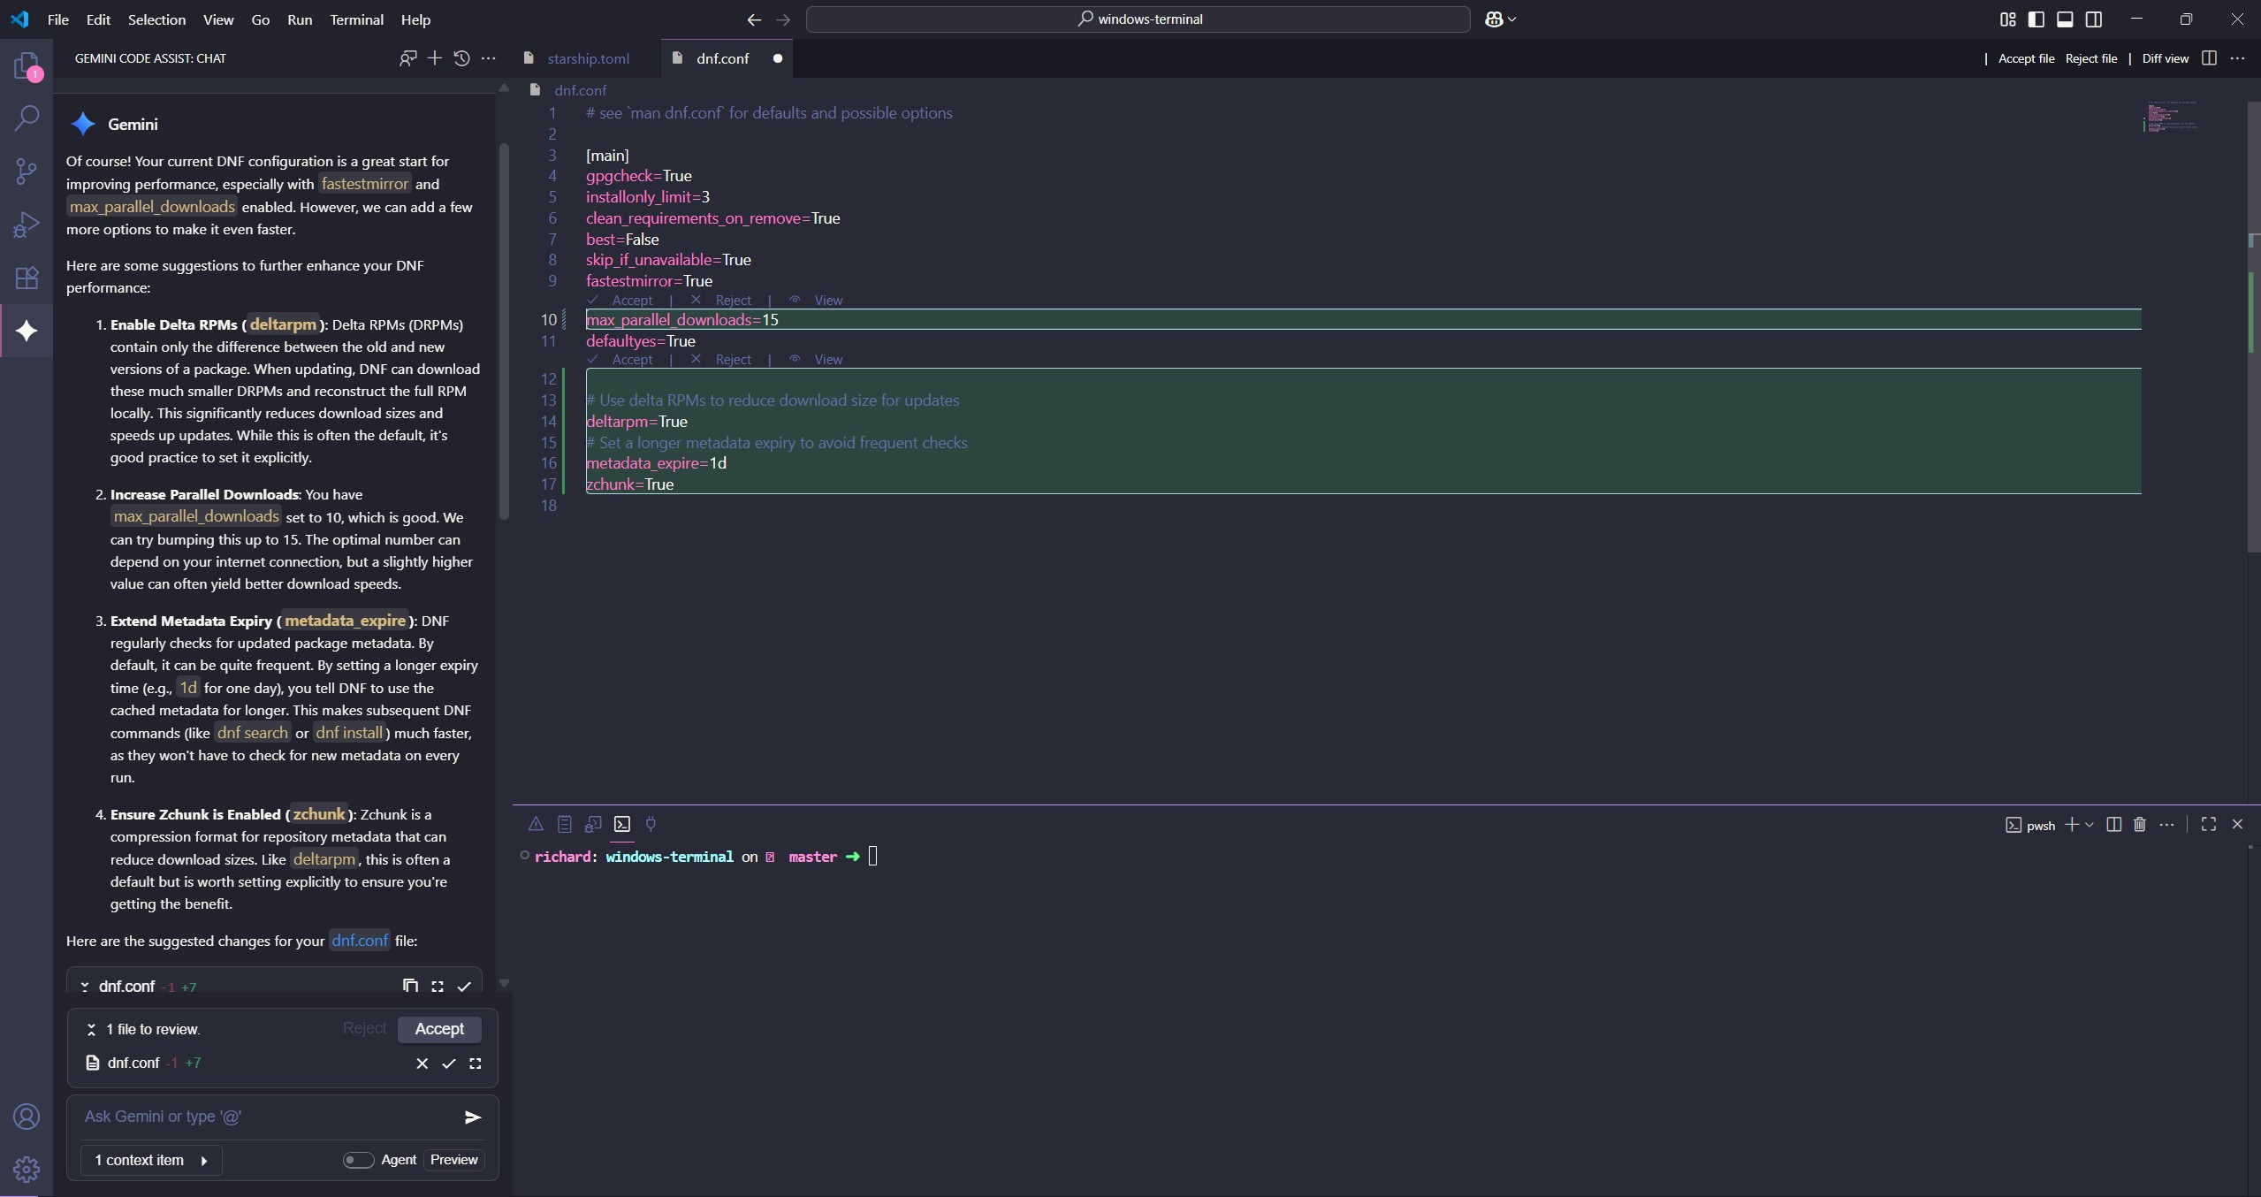Click the Gemini chat vertical scrollbar
Screen dimensions: 2261x1197
pos(504,332)
